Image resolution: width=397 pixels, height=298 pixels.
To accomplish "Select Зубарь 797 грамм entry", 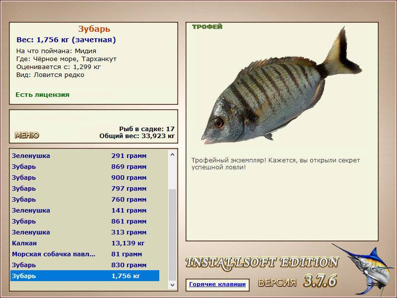I will pyautogui.click(x=85, y=188).
